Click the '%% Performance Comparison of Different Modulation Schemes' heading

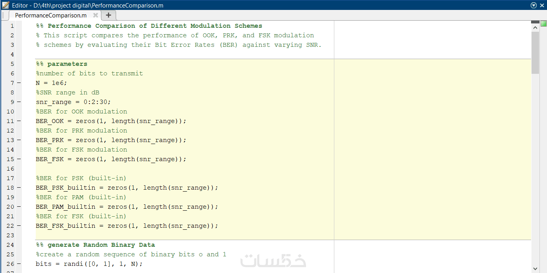(149, 26)
